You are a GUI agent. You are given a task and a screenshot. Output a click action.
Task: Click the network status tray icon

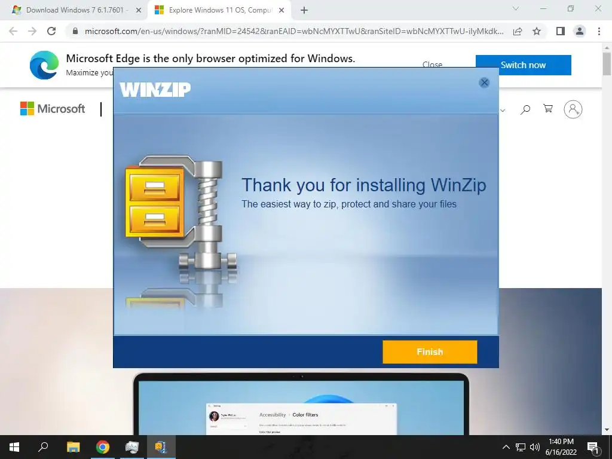pyautogui.click(x=521, y=447)
